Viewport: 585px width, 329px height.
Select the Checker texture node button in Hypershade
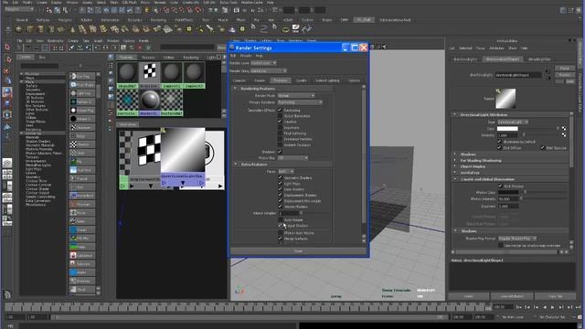(82, 144)
